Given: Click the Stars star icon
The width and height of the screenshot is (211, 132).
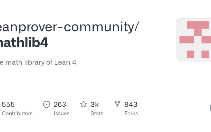Looking at the screenshot, I should (x=84, y=104).
